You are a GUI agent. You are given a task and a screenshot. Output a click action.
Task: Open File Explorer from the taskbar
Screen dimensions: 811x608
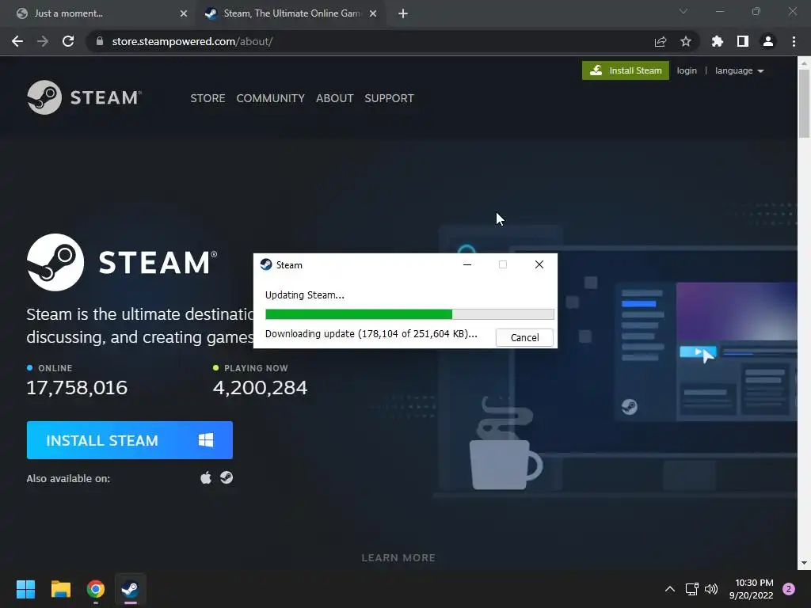tap(60, 589)
